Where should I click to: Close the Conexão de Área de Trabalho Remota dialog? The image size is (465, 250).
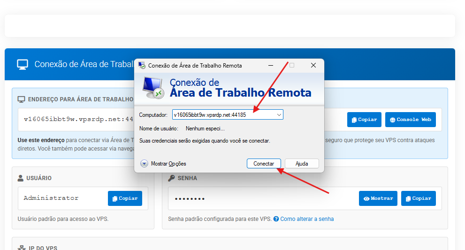click(x=313, y=66)
